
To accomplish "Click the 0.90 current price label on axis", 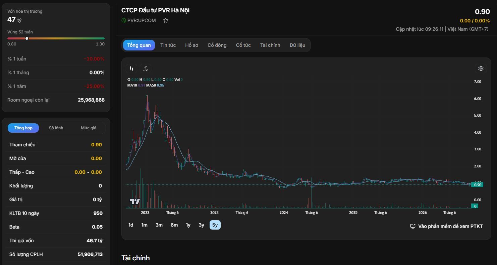I will click(477, 185).
